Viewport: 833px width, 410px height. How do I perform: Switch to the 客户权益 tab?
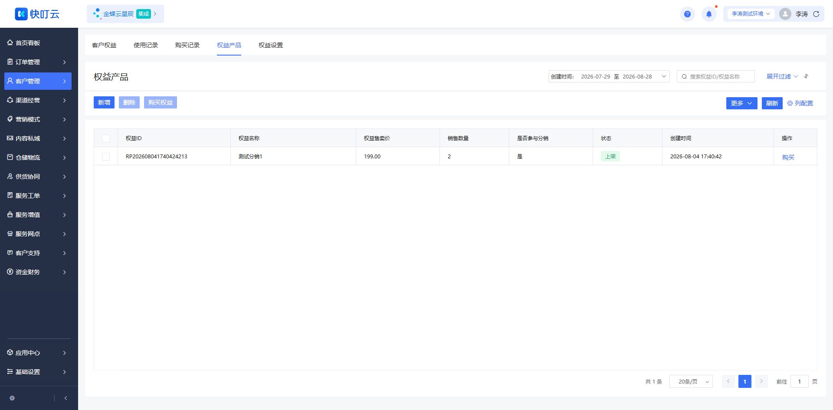[104, 45]
